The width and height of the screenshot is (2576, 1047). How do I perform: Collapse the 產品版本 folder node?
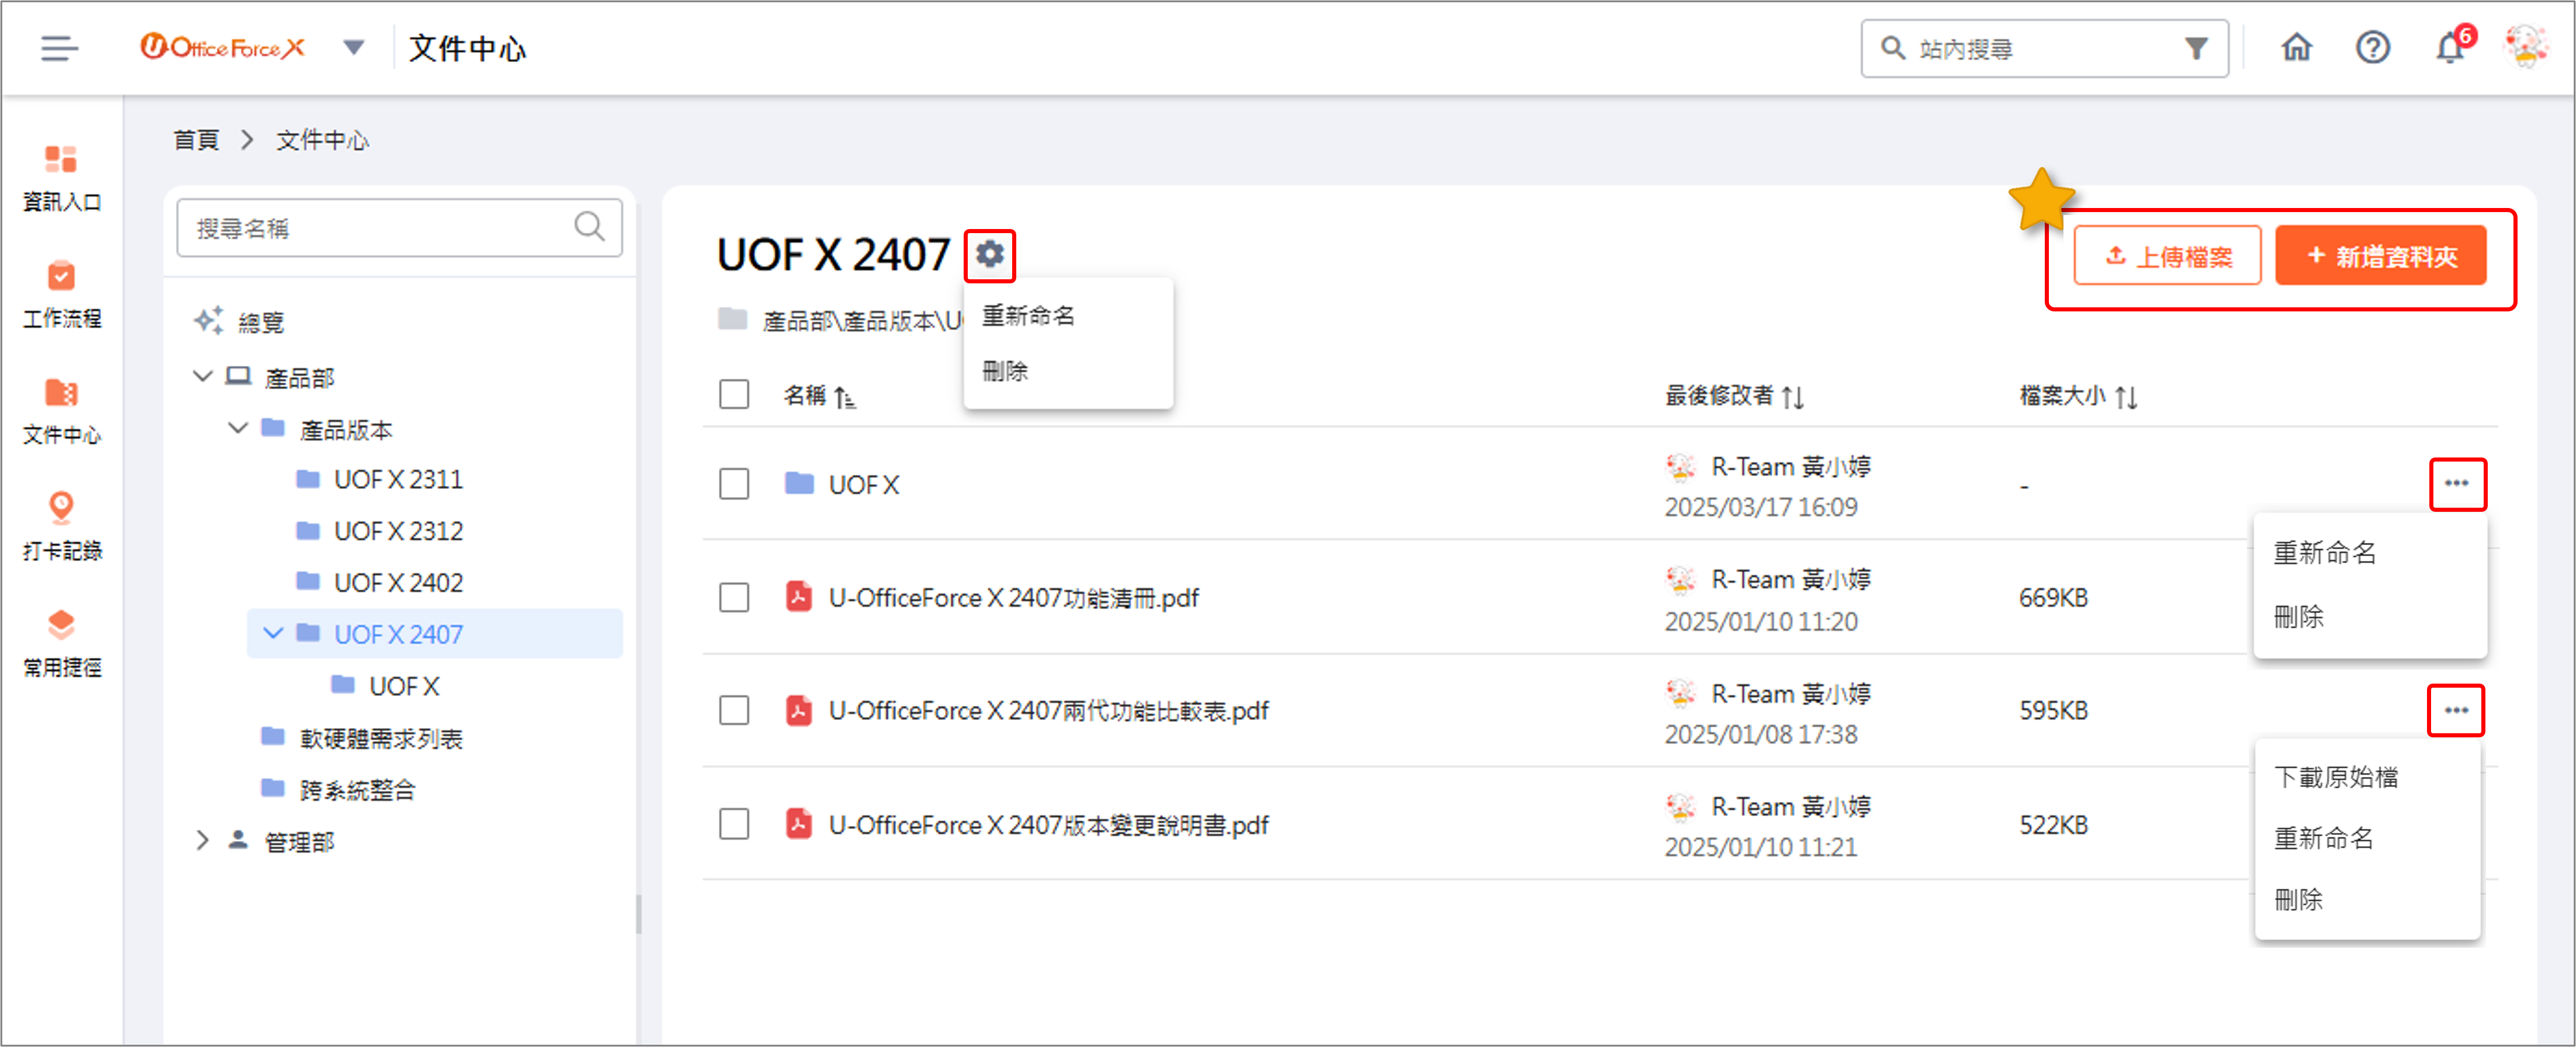point(238,428)
